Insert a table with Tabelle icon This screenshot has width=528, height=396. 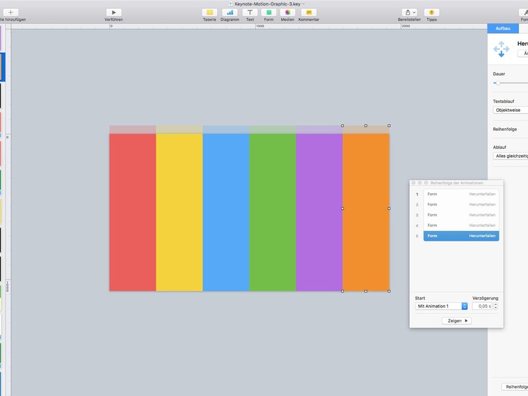pyautogui.click(x=209, y=12)
